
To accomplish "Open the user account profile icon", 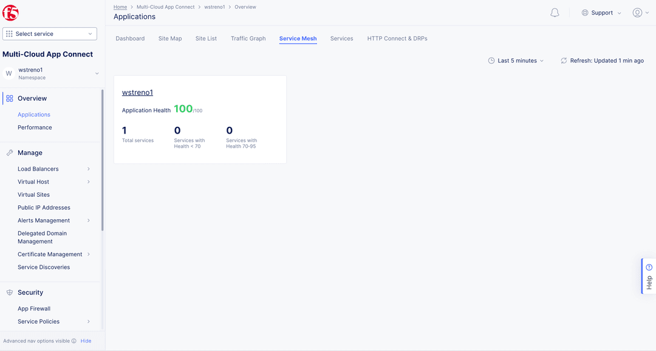I will tap(636, 12).
